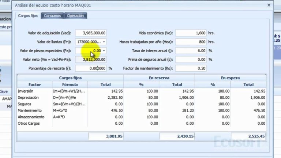The height and width of the screenshot is (158, 281).
Task: Click Inversión's En reserva percentage cell
Action: (x=141, y=91)
